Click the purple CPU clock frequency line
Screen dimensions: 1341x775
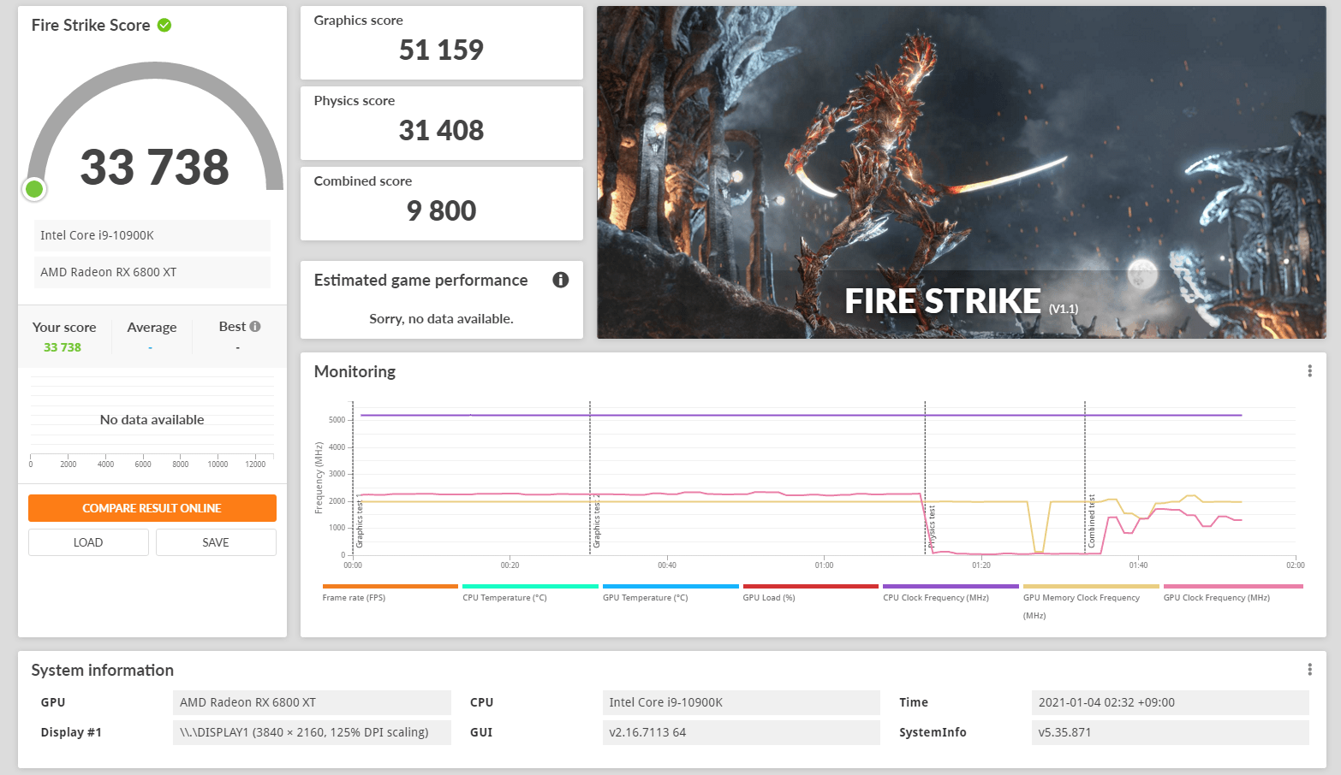pyautogui.click(x=801, y=415)
